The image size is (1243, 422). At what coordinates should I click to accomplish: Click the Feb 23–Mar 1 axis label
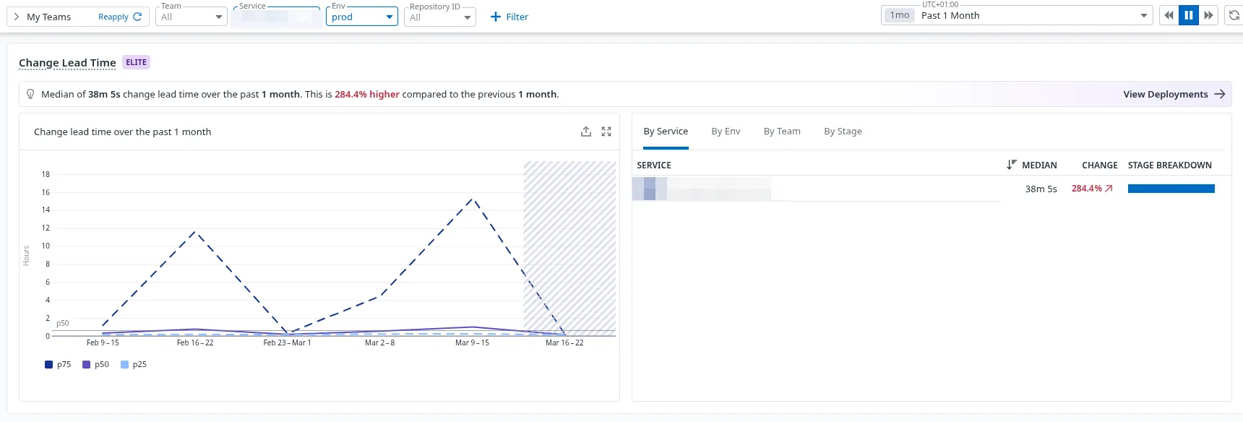[x=287, y=343]
